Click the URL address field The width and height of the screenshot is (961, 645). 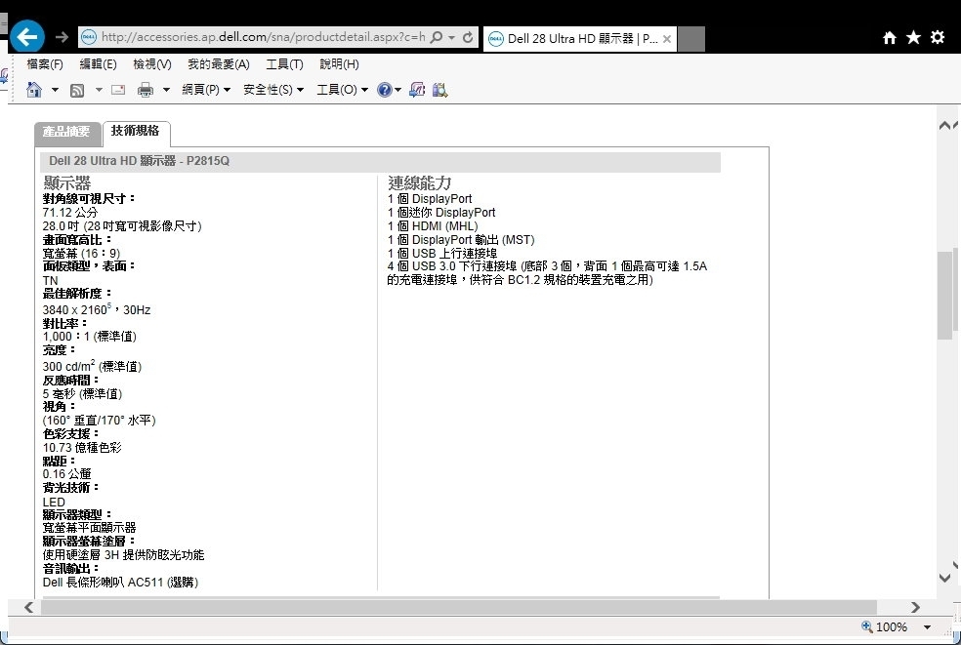264,37
